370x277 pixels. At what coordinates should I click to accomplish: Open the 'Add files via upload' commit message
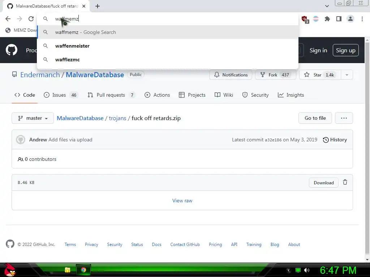click(x=70, y=140)
